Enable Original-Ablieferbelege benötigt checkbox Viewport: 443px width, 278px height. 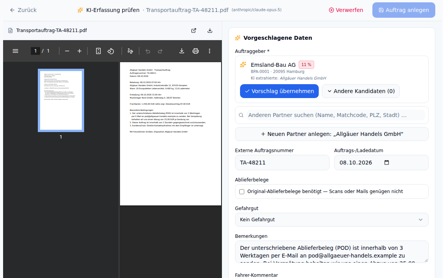point(242,192)
